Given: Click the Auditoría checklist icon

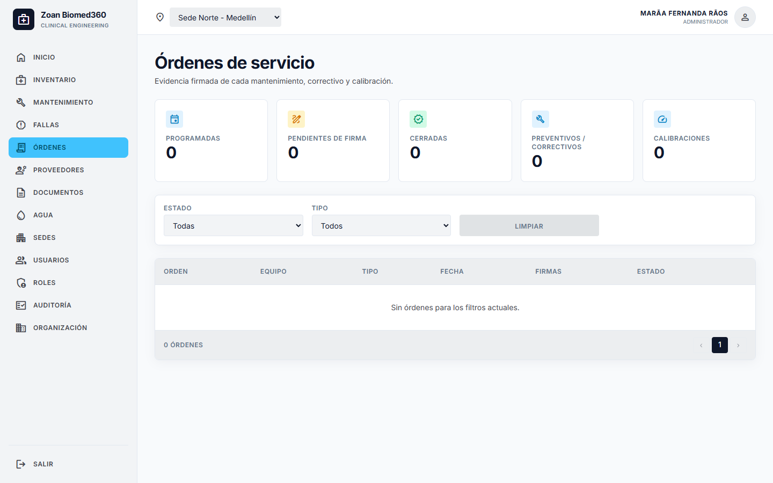Looking at the screenshot, I should click(21, 305).
